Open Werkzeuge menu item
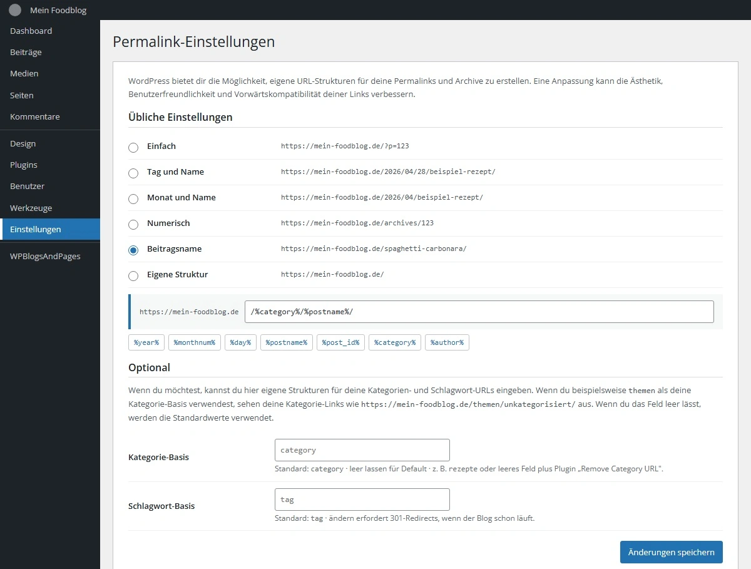Screen dimensions: 751x569 click(50, 208)
